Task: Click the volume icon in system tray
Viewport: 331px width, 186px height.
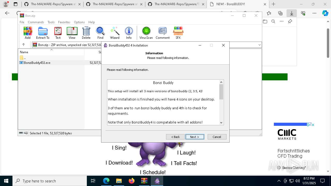Action: (298, 181)
